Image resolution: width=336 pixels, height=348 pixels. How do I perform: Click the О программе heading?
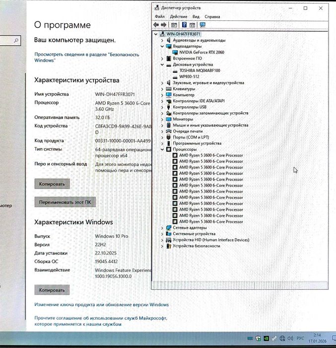(62, 25)
